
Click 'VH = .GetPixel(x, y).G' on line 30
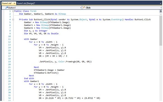coord(52,93)
